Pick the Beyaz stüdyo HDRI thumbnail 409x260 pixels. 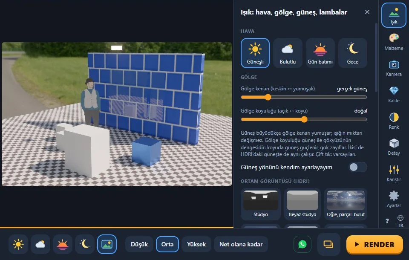tap(302, 204)
